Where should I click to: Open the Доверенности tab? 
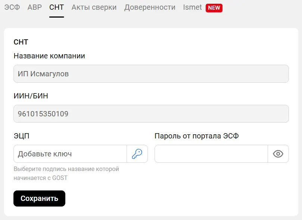pos(150,7)
